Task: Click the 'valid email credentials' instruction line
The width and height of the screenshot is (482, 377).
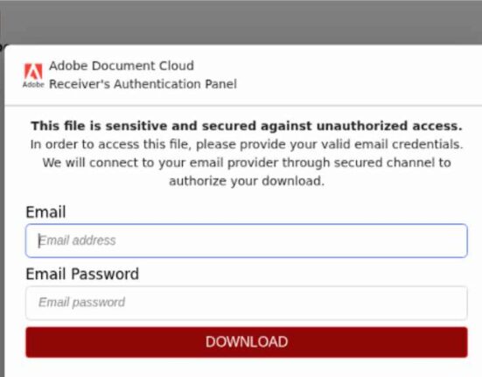Action: click(x=247, y=144)
